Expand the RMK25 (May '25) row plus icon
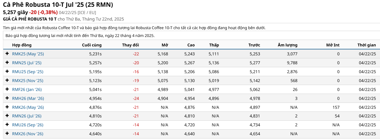This screenshot has width=380, height=139. (x=7, y=54)
